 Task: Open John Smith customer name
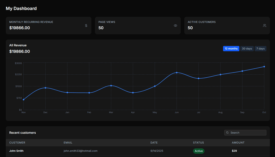(x=16, y=151)
